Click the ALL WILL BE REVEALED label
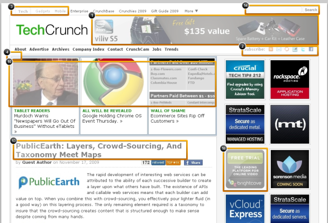The width and height of the screenshot is (328, 223). click(x=107, y=111)
